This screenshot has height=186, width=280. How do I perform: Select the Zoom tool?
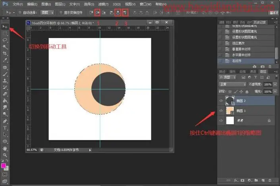[x=5, y=155]
